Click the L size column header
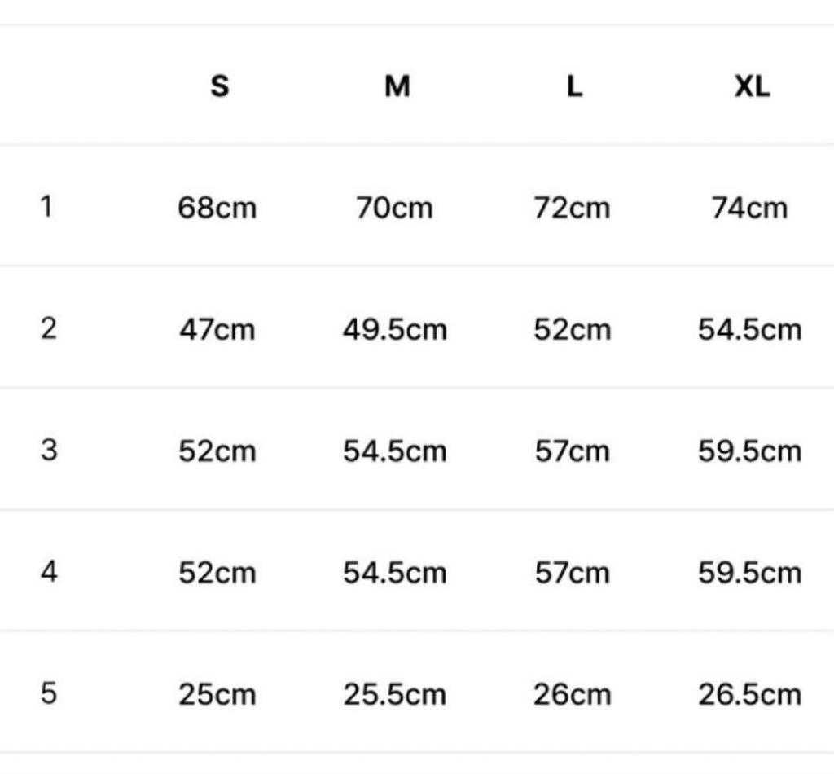This screenshot has height=774, width=834. (x=574, y=86)
